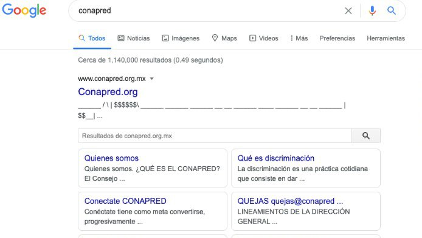The width and height of the screenshot is (422, 238).
Task: Click the www.conapred.org.mx URL text
Action: click(x=112, y=79)
